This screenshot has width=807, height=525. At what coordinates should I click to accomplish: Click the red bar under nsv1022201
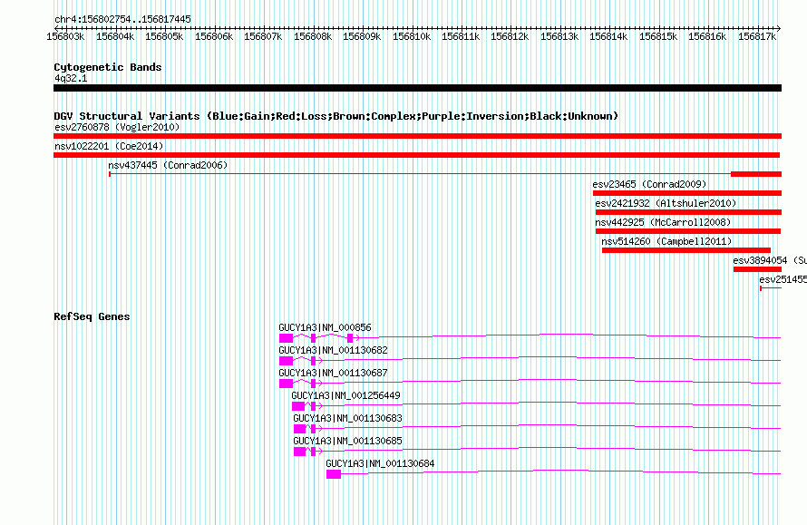click(x=416, y=155)
